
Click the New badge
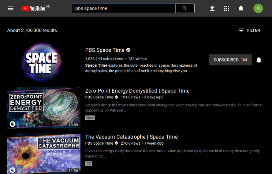pyautogui.click(x=90, y=118)
